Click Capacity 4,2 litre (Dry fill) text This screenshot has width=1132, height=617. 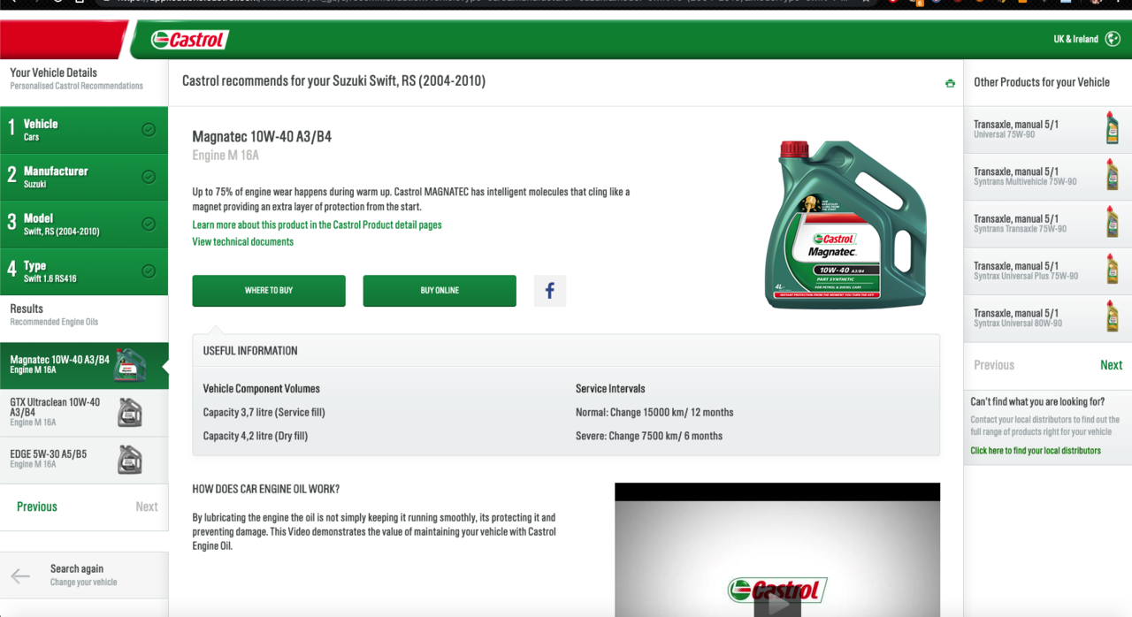coord(256,436)
